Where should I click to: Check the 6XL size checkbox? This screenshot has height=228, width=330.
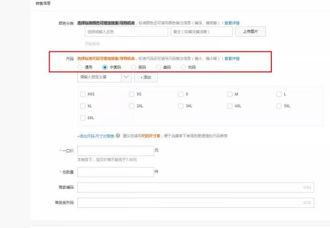coord(82,118)
